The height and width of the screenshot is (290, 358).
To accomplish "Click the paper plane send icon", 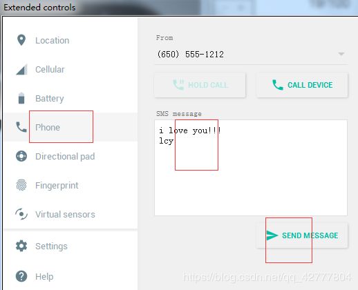I will tap(272, 235).
